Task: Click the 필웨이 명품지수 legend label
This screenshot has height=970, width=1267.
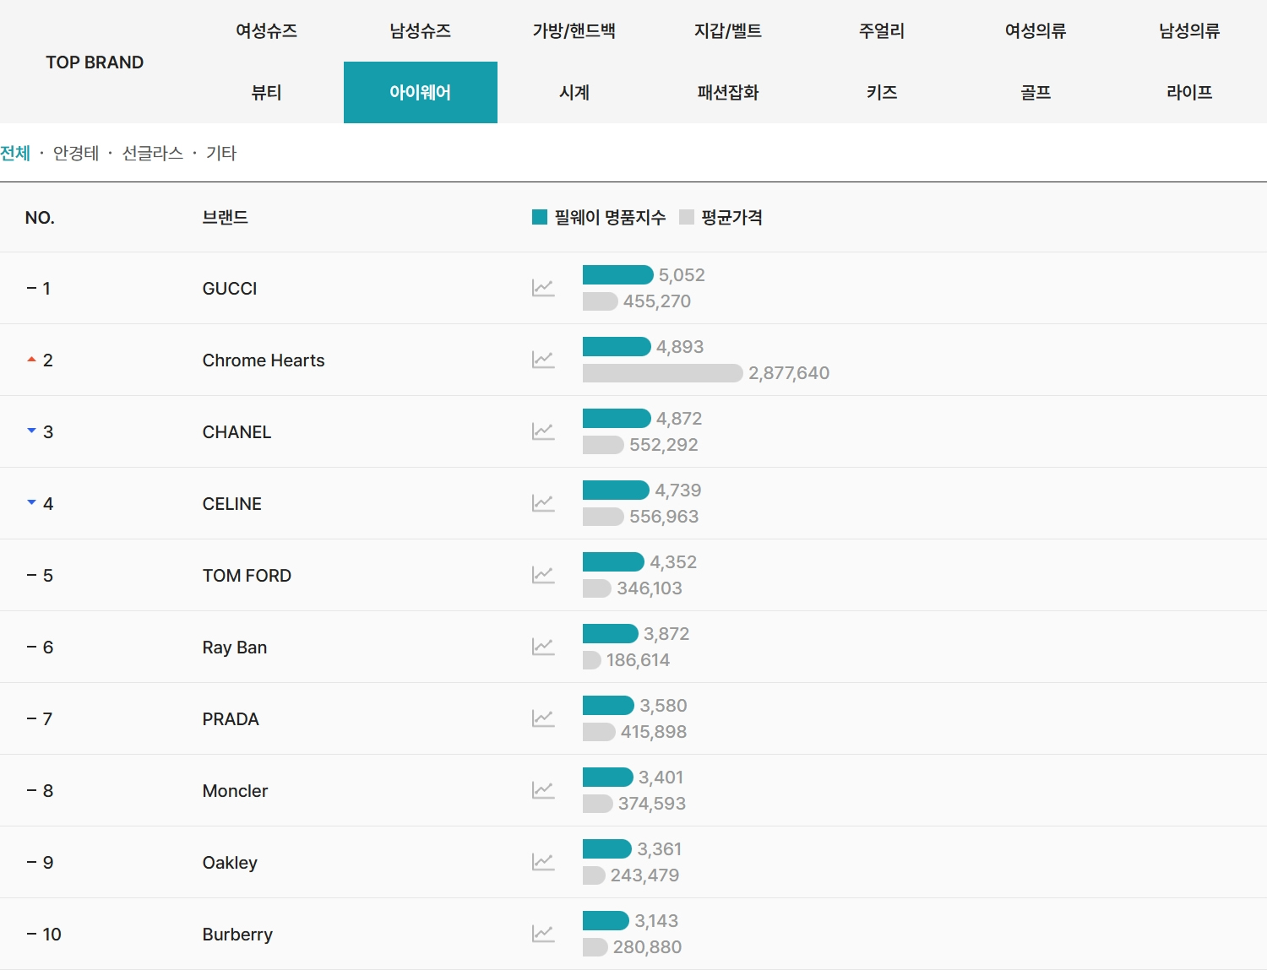Action: click(x=610, y=217)
